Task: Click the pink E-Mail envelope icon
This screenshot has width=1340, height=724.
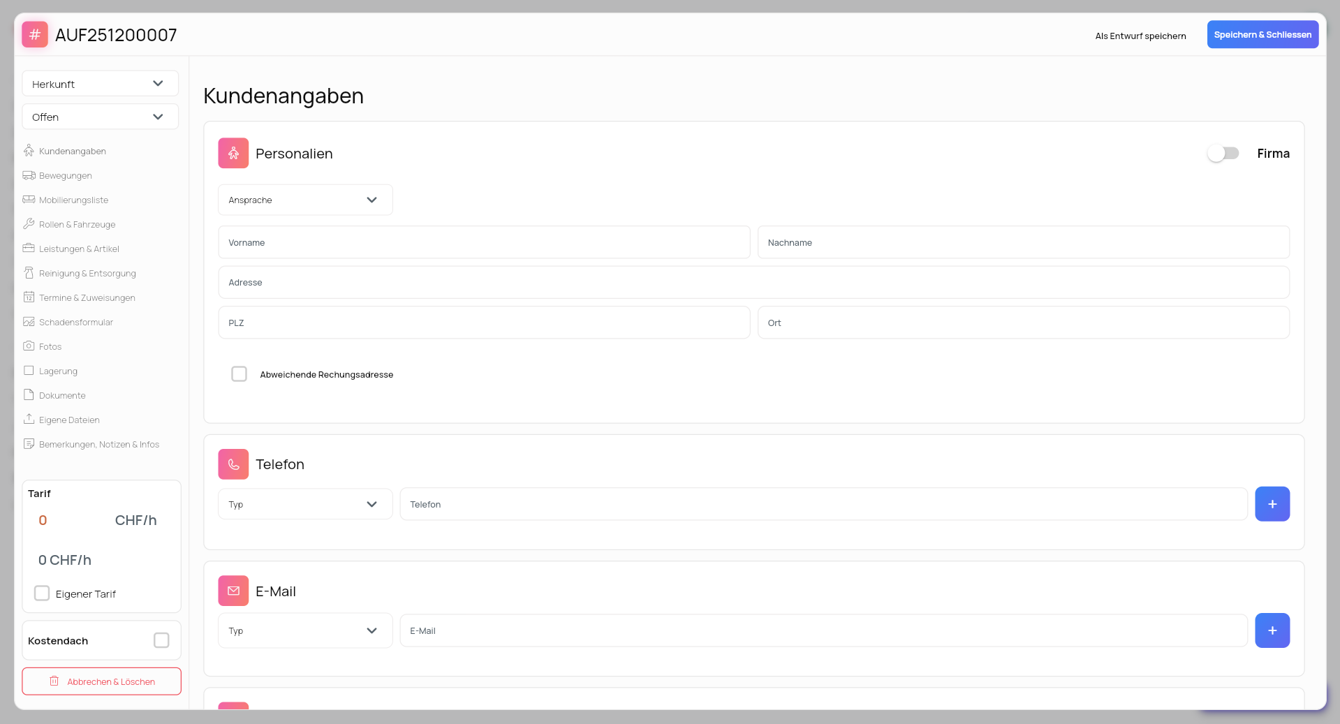Action: [233, 591]
